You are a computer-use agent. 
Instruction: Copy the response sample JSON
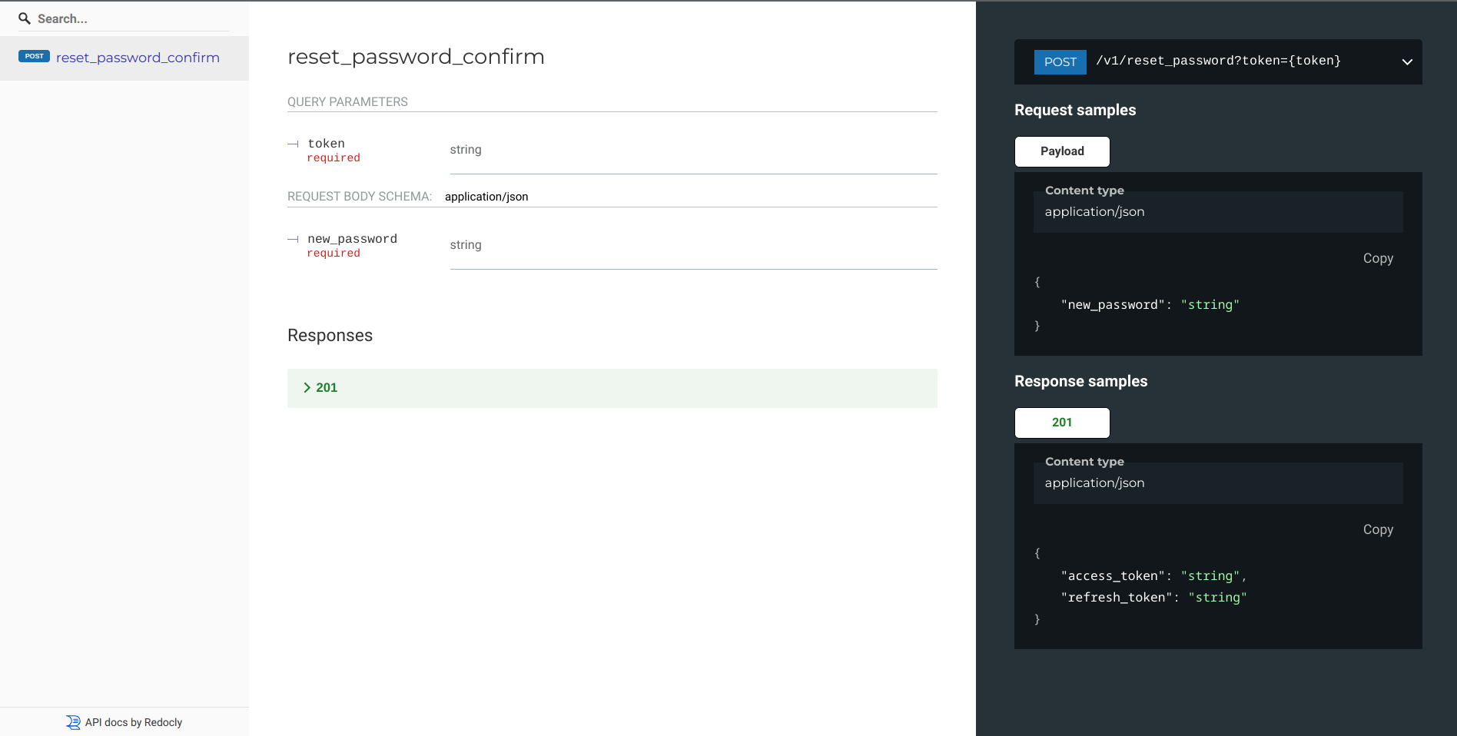[1377, 529]
